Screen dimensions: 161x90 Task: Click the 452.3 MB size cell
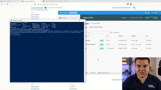coord(148,48)
